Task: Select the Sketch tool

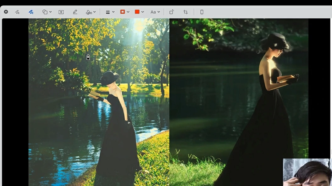Action: click(17, 12)
